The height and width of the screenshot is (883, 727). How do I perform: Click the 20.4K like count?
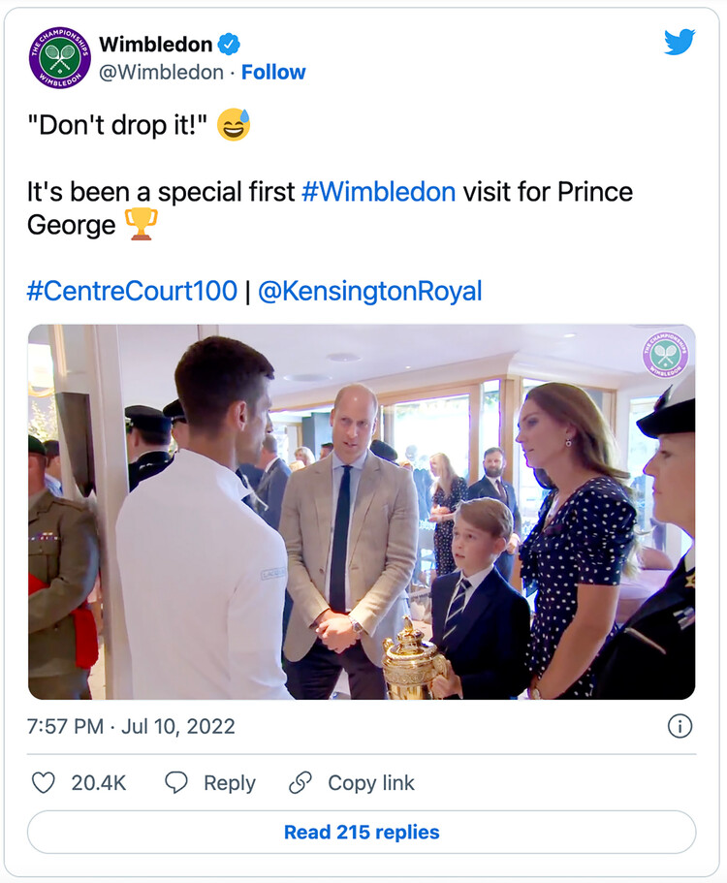click(99, 783)
